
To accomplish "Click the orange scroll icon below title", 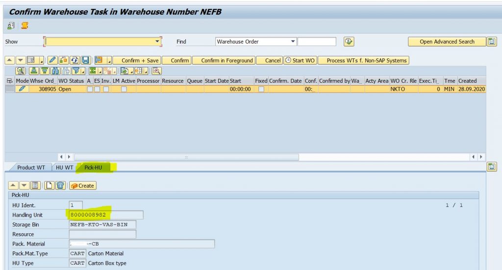I will click(x=25, y=25).
